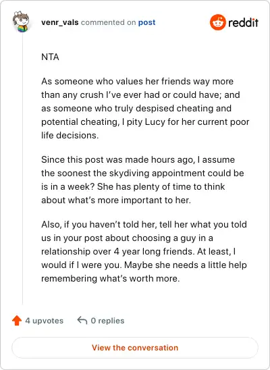Click the paragraph starting "As someone who values"
This screenshot has height=370, width=270.
[x=145, y=108]
